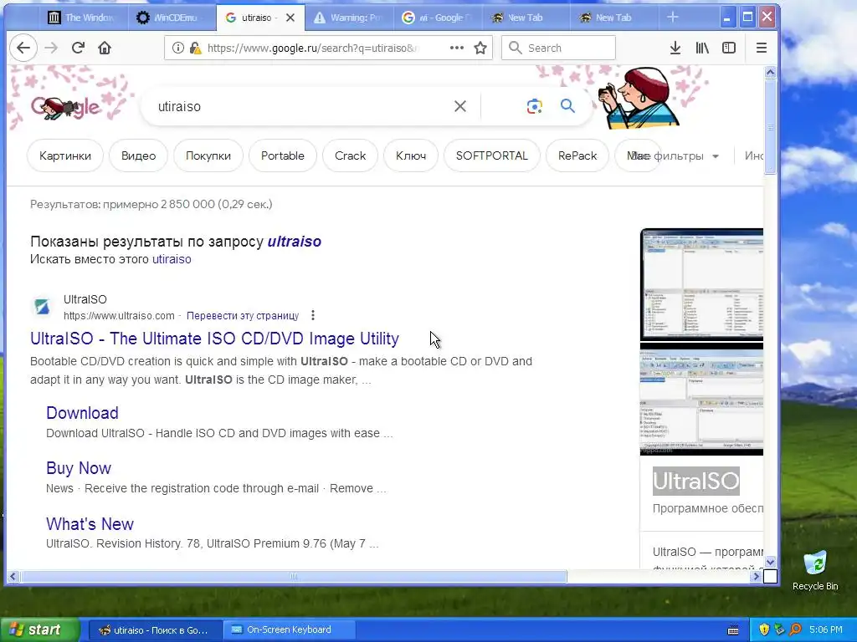
Task: Open the Buy Now sitelink
Action: [78, 468]
